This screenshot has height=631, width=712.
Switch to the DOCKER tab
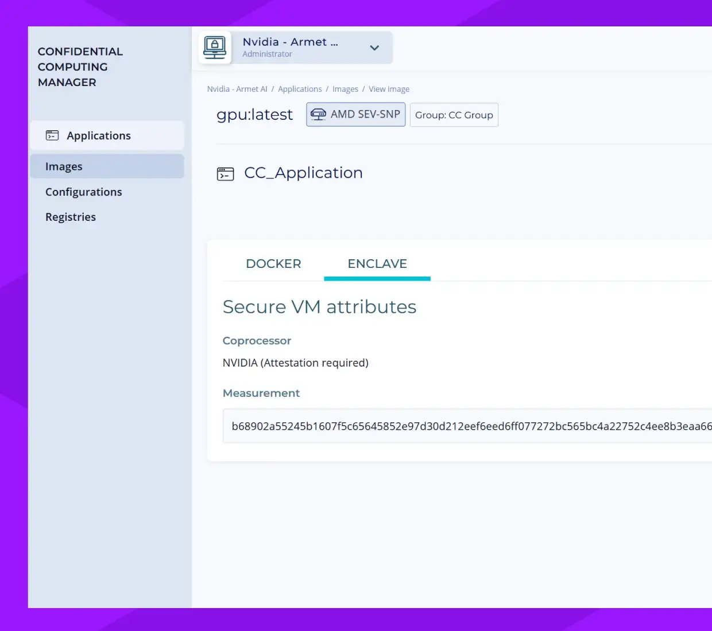[x=273, y=264]
